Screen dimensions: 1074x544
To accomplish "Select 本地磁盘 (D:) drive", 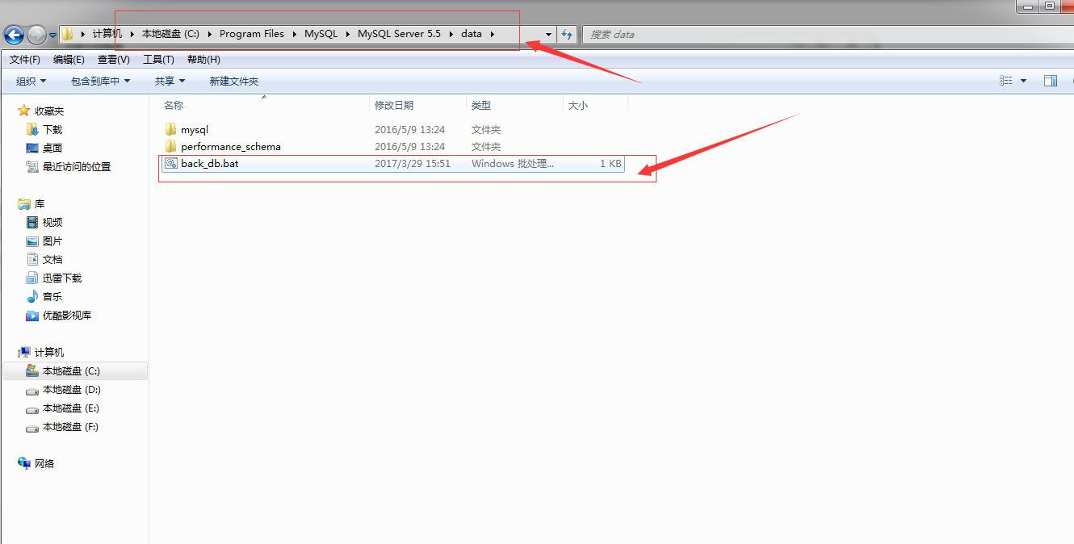I will click(71, 389).
